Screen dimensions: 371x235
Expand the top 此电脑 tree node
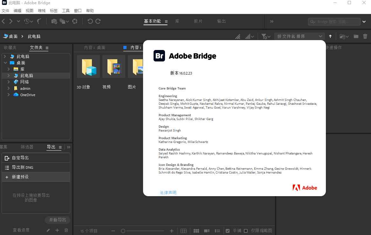click(5, 56)
